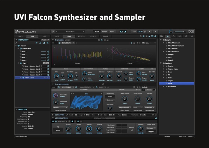Adjust the Aux 3 level slider
This screenshot has height=148, width=209.
(x=44, y=57)
